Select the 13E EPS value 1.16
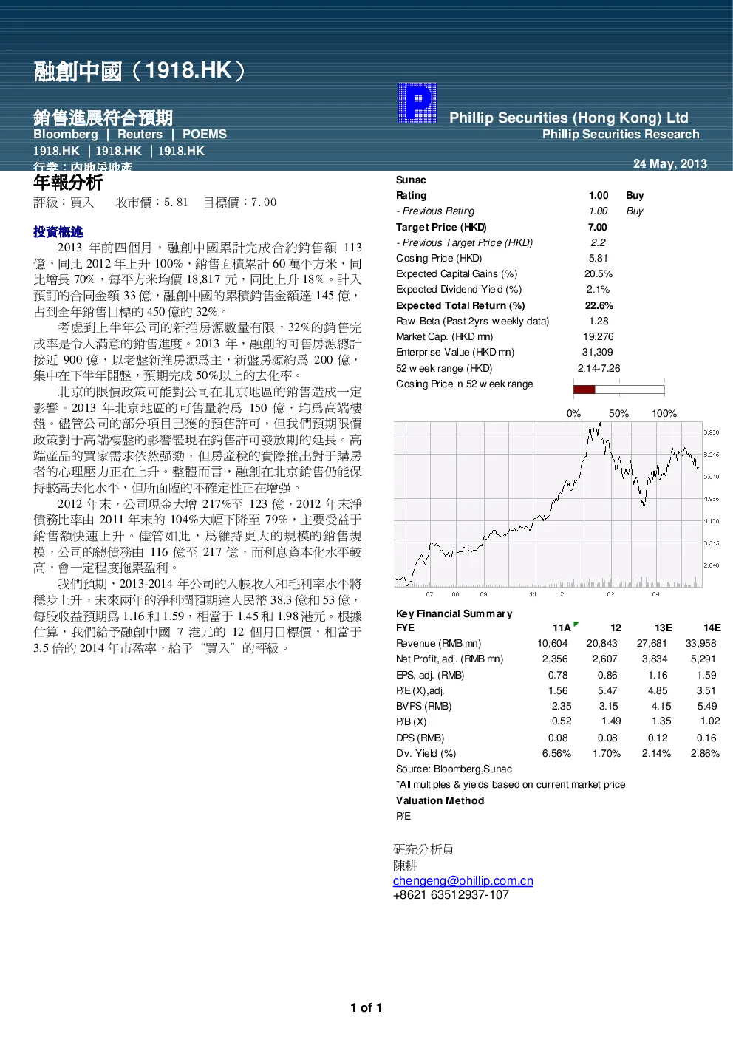The height and width of the screenshot is (1037, 733). click(x=658, y=675)
